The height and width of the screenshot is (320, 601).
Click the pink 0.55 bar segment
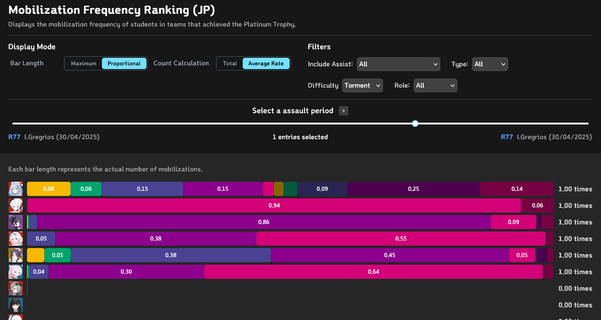[401, 239]
